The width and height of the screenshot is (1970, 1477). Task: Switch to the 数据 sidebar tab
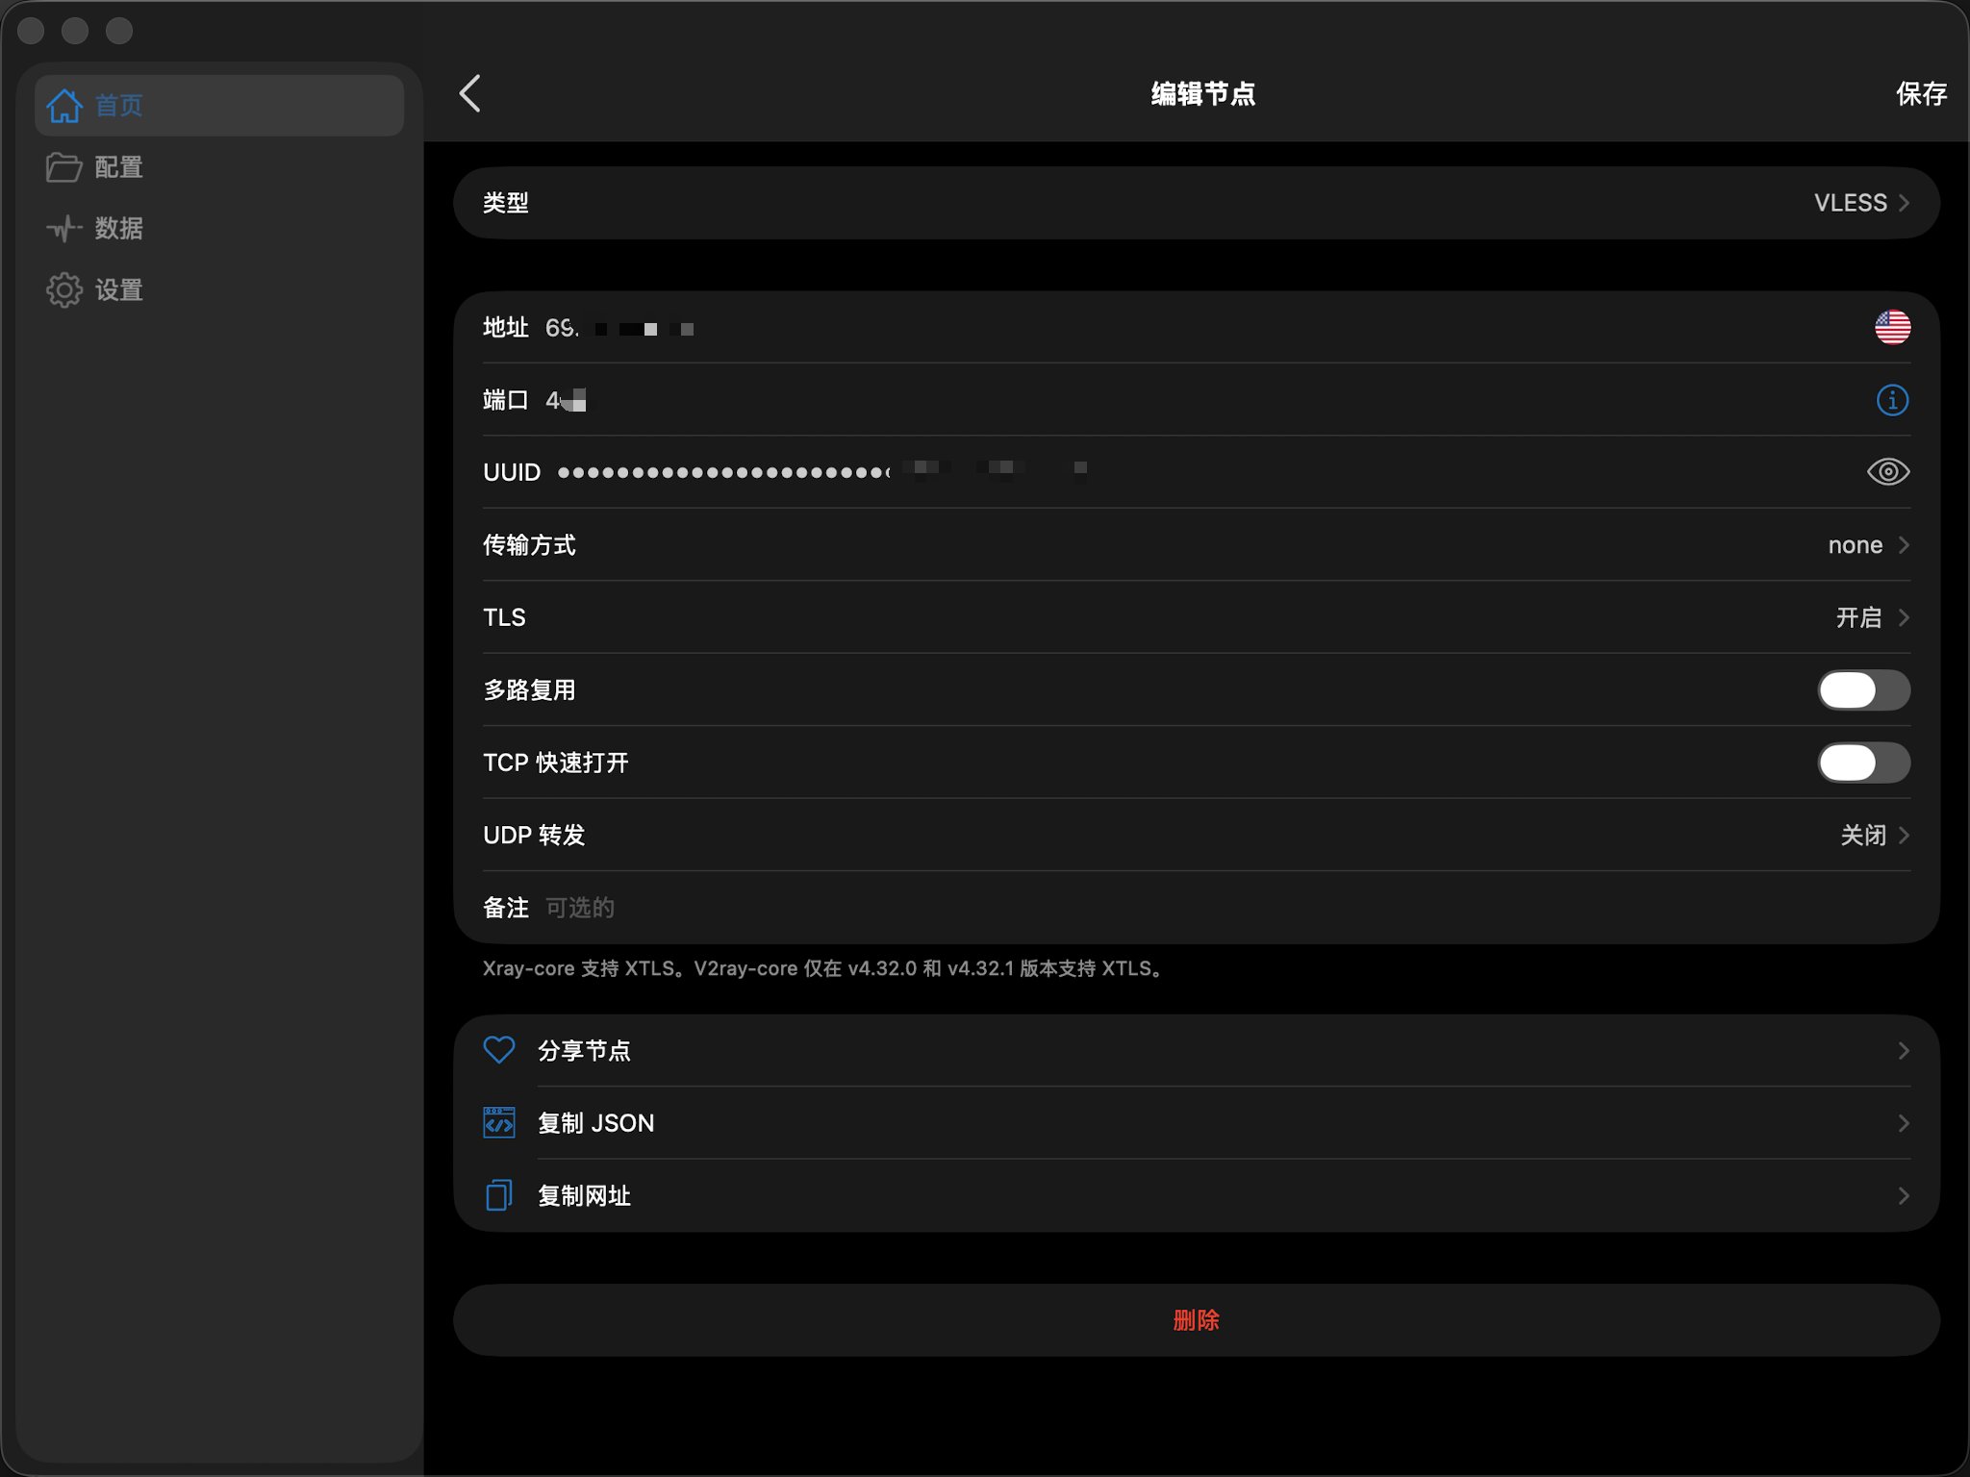pos(118,229)
